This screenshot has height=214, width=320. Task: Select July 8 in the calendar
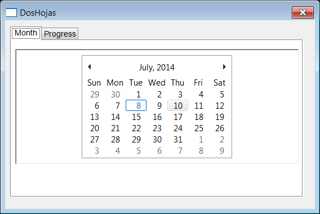click(136, 105)
